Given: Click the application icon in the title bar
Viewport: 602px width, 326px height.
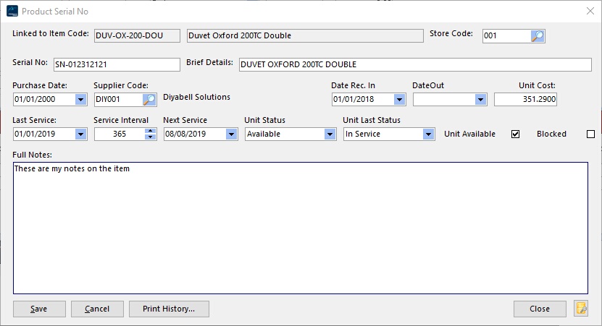Looking at the screenshot, I should tap(11, 12).
